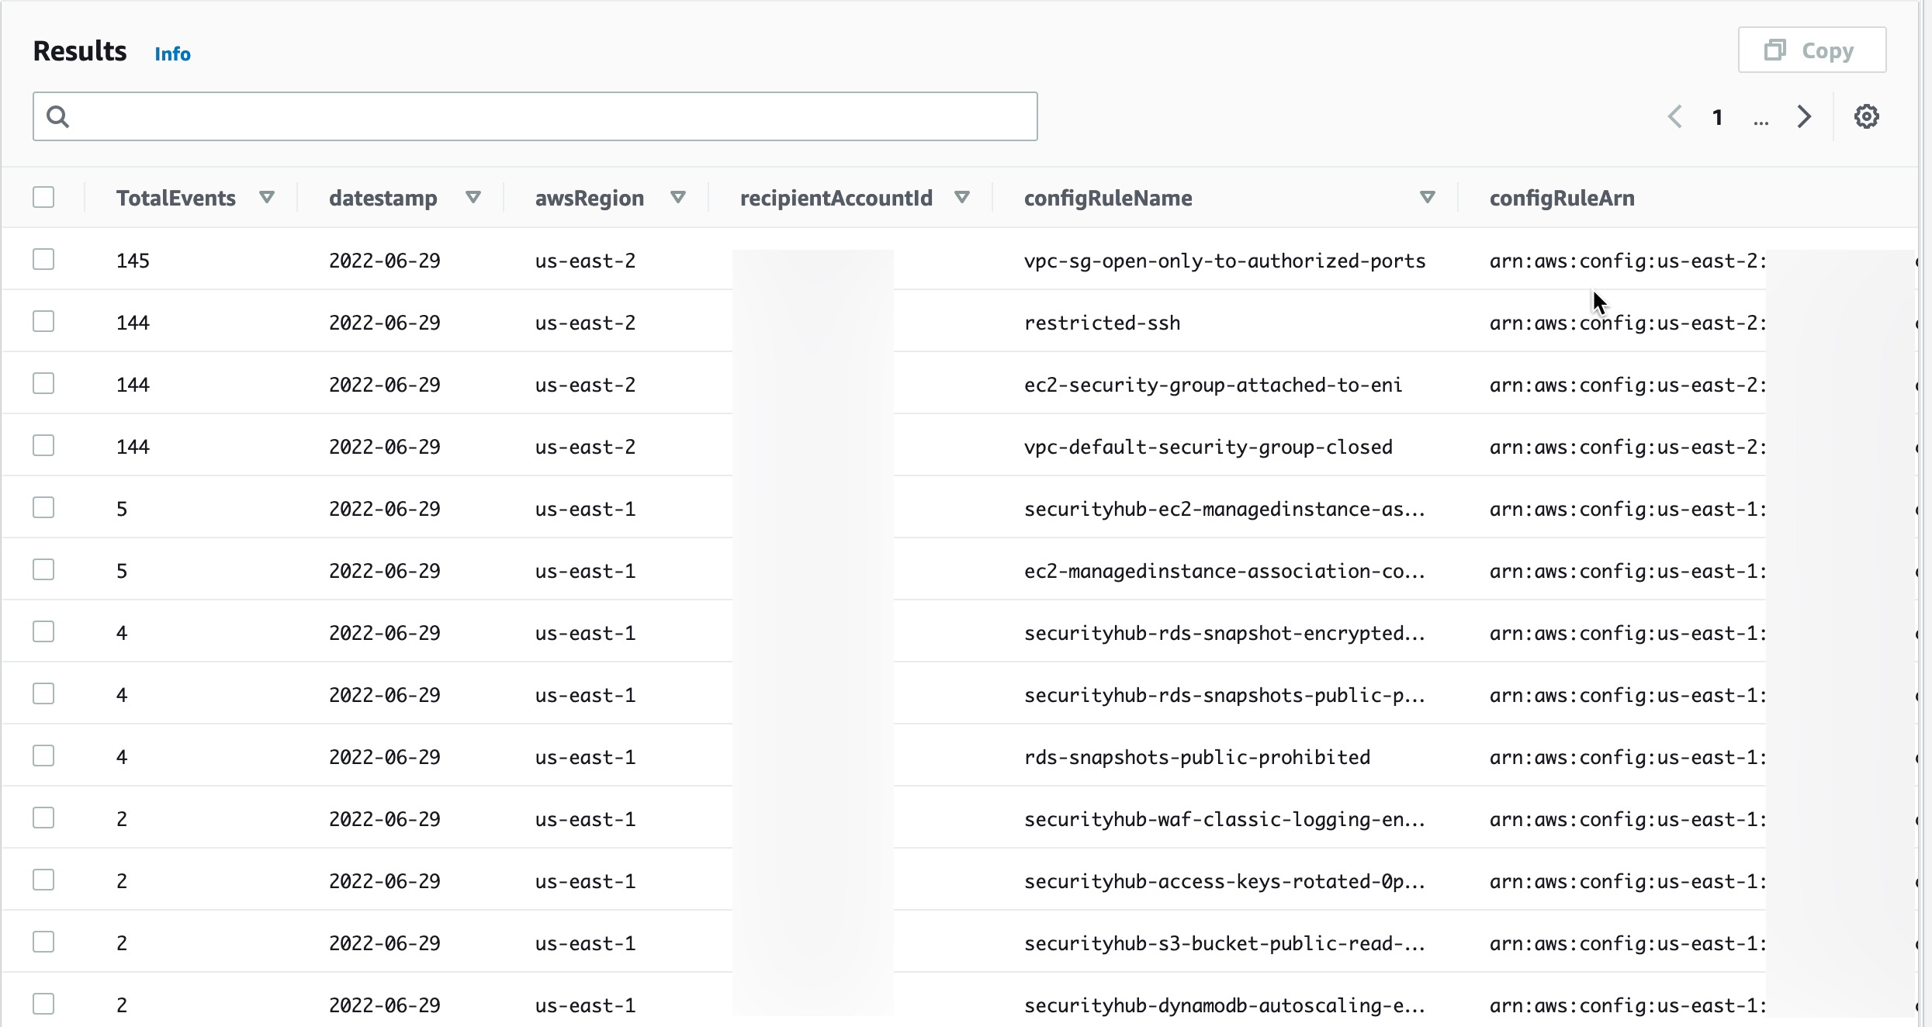Toggle checkbox for restricted-ssh row
The image size is (1932, 1027).
point(43,322)
